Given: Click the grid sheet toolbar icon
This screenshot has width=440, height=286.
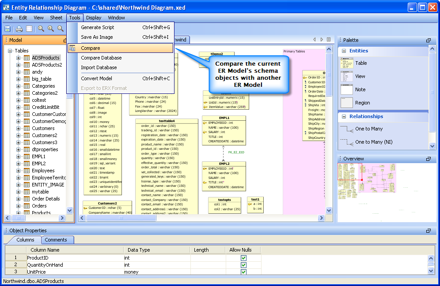Looking at the screenshot, I should pyautogui.click(x=29, y=29).
